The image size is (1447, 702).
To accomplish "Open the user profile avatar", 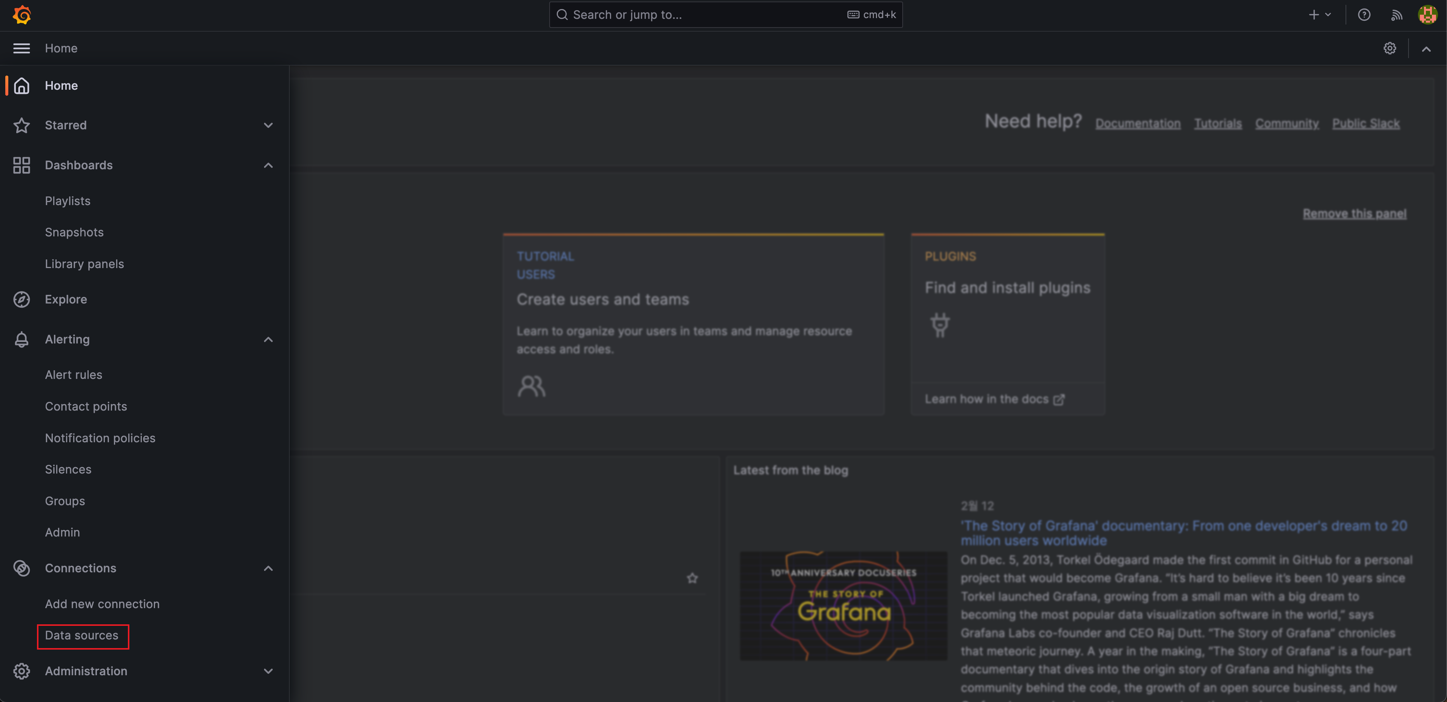I will [x=1427, y=15].
